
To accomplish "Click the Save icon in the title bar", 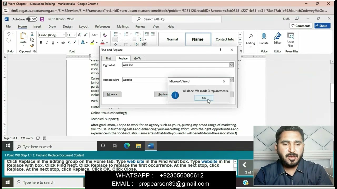I will tap(42, 19).
